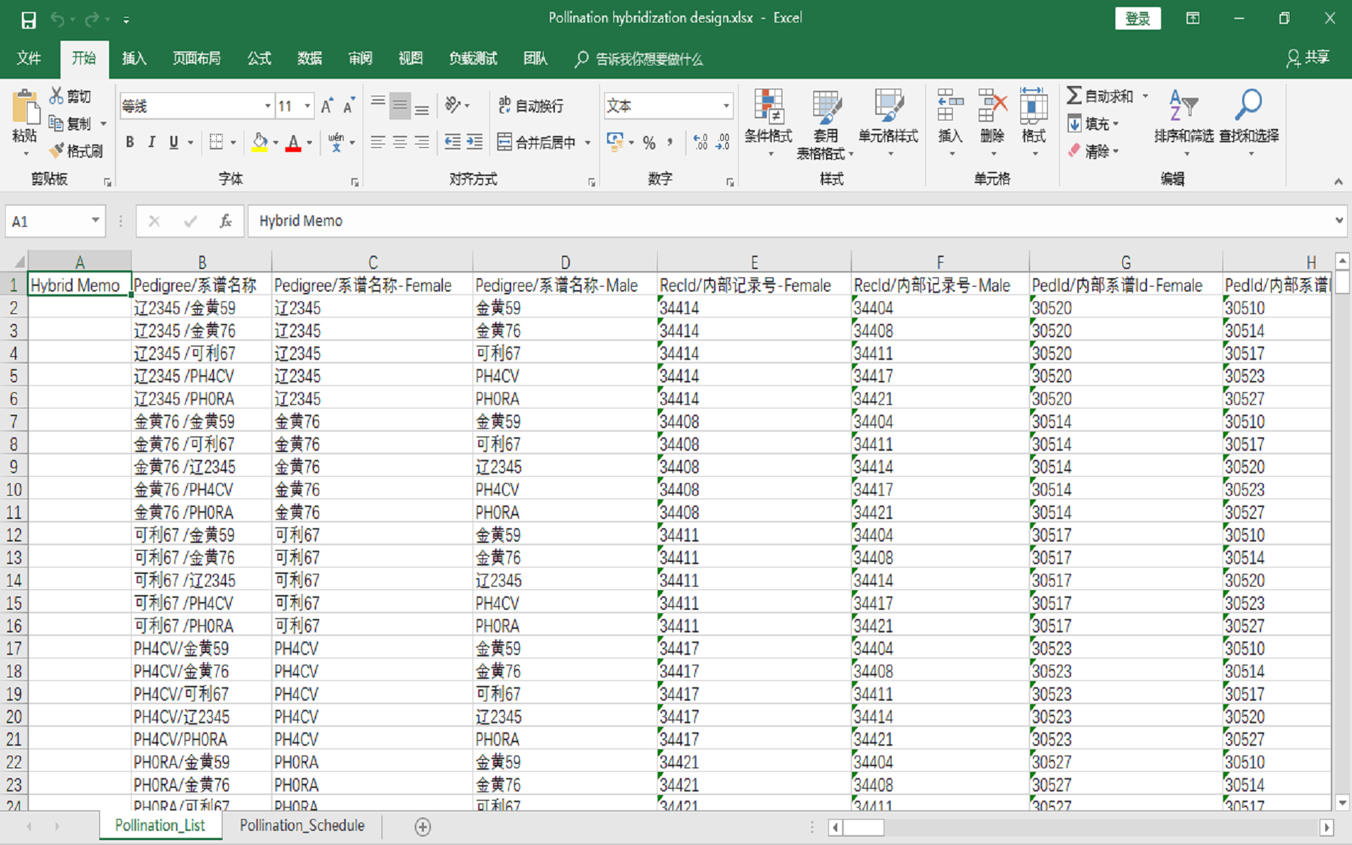Add a new sheet with plus icon
Viewport: 1352px width, 845px height.
[423, 827]
